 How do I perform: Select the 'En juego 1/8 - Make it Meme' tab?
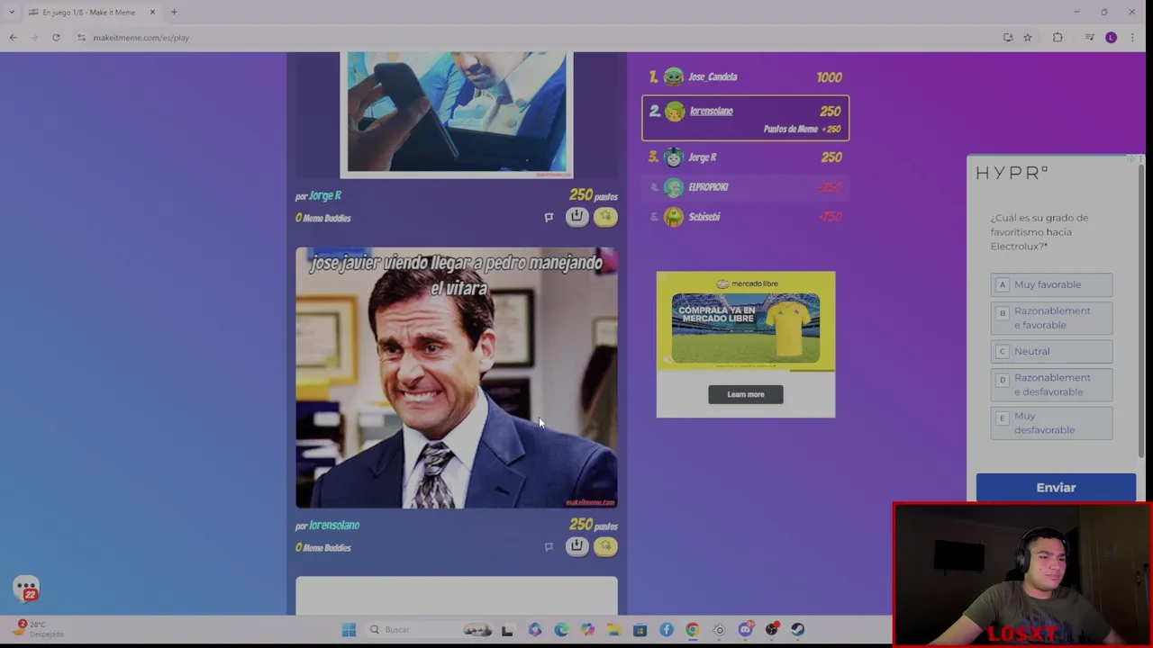[87, 12]
